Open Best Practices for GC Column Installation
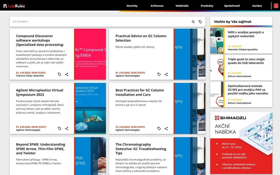 140,92
